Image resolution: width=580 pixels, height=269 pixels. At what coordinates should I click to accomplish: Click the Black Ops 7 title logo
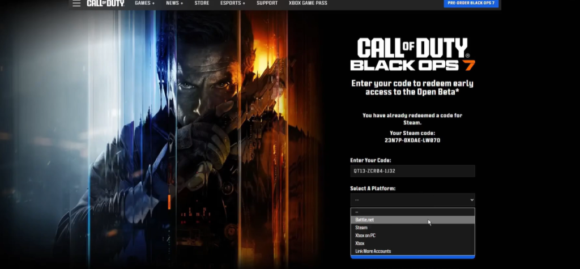click(412, 55)
